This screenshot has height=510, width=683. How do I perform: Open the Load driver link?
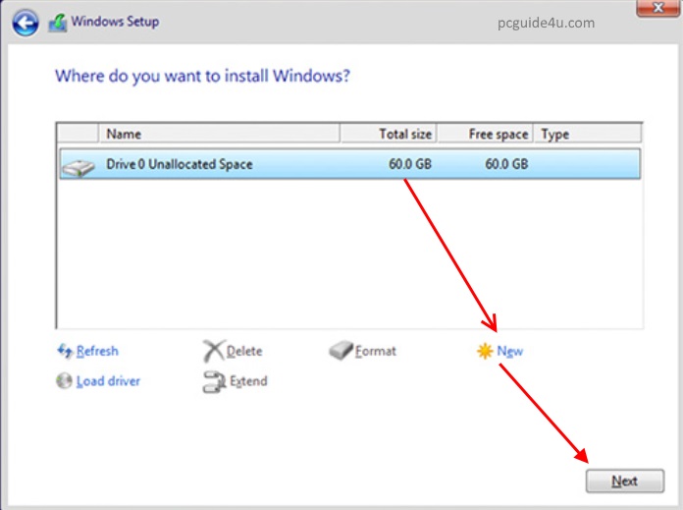click(108, 381)
